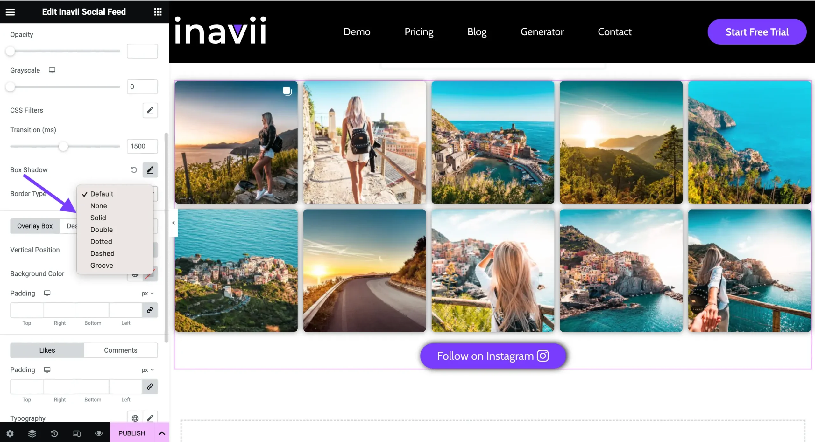Toggle linked values for Overlay Box padding
The width and height of the screenshot is (815, 442).
point(150,310)
